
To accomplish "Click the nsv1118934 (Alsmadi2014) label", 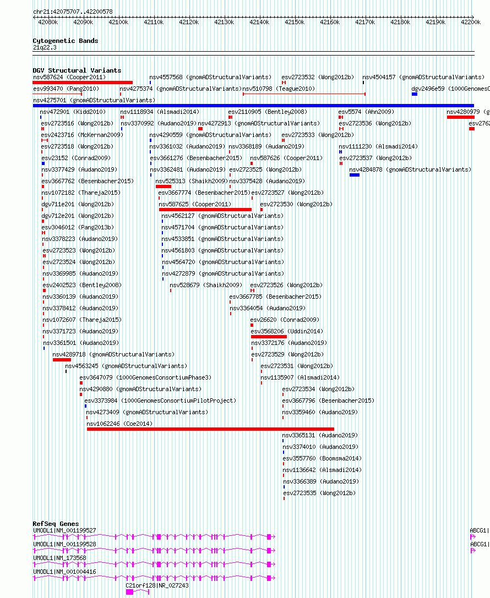I will 160,112.
